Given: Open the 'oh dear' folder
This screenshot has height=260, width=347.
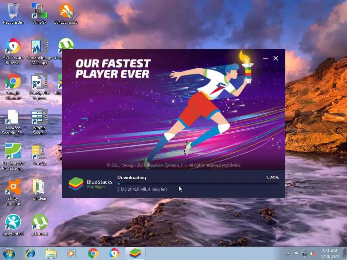Looking at the screenshot, I should pyautogui.click(x=39, y=190).
